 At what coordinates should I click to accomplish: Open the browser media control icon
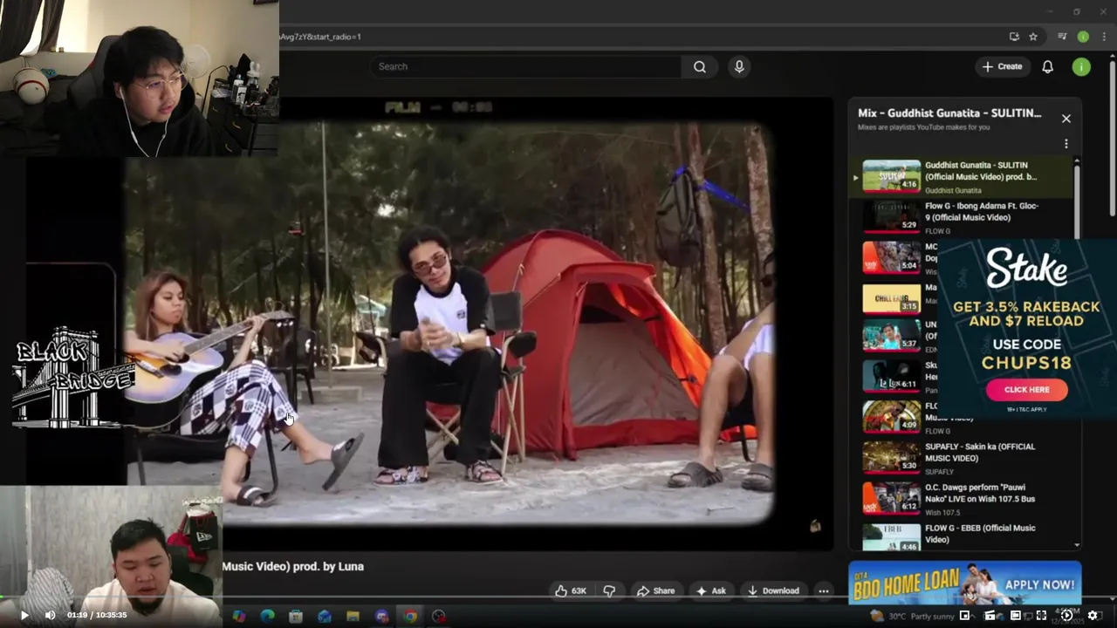click(x=1062, y=37)
